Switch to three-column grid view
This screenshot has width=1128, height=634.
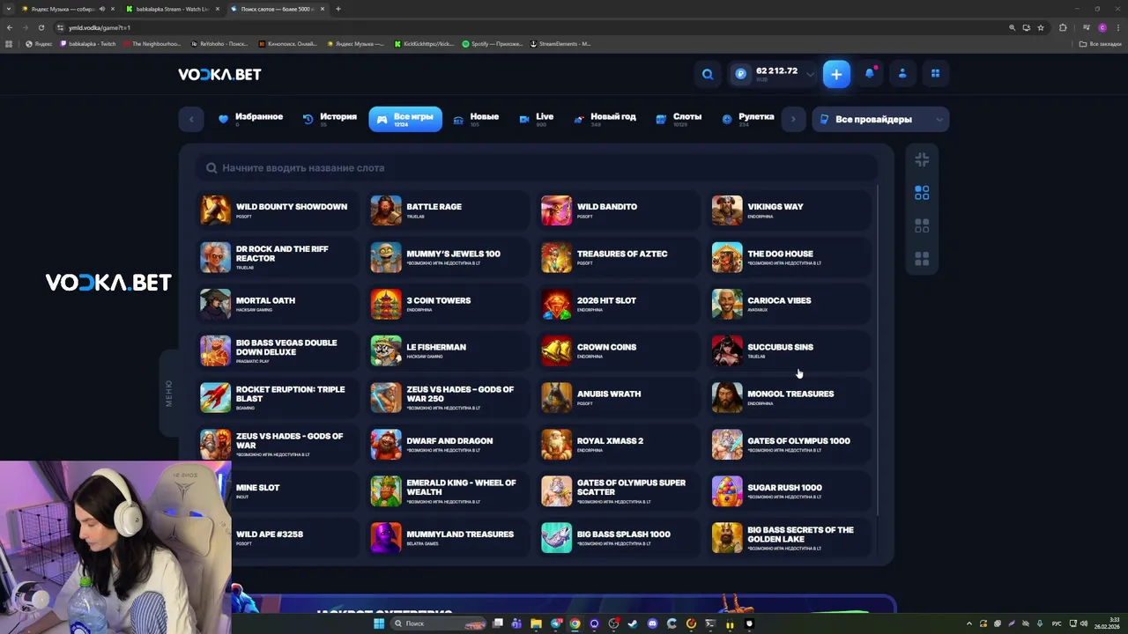(x=922, y=226)
